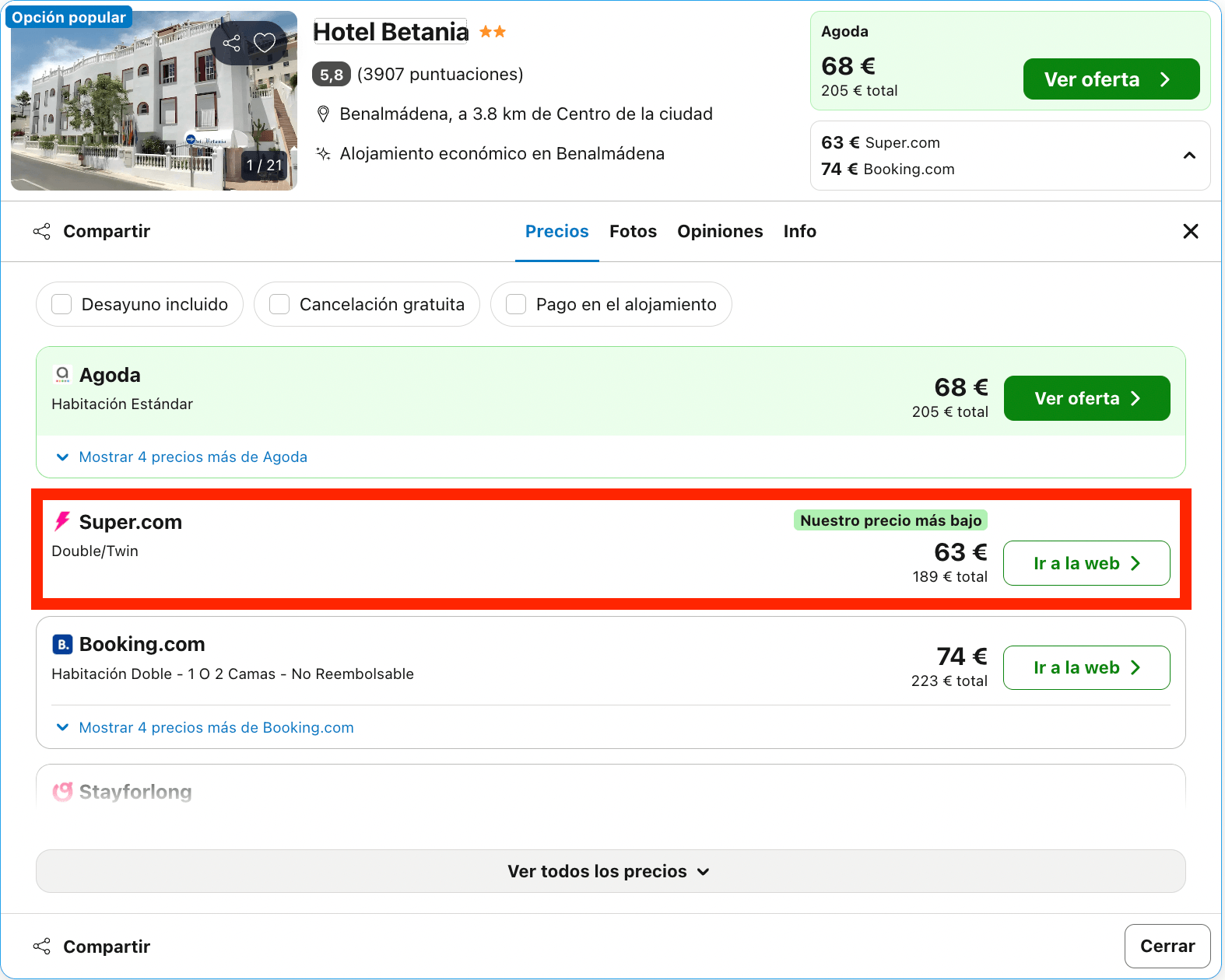Click Ir a la web for Booking.com
Screen dimensions: 1225x980
click(1086, 667)
